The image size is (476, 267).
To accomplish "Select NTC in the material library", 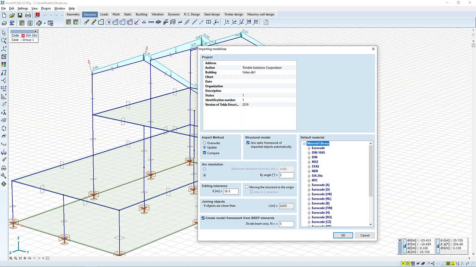I will 315,181.
